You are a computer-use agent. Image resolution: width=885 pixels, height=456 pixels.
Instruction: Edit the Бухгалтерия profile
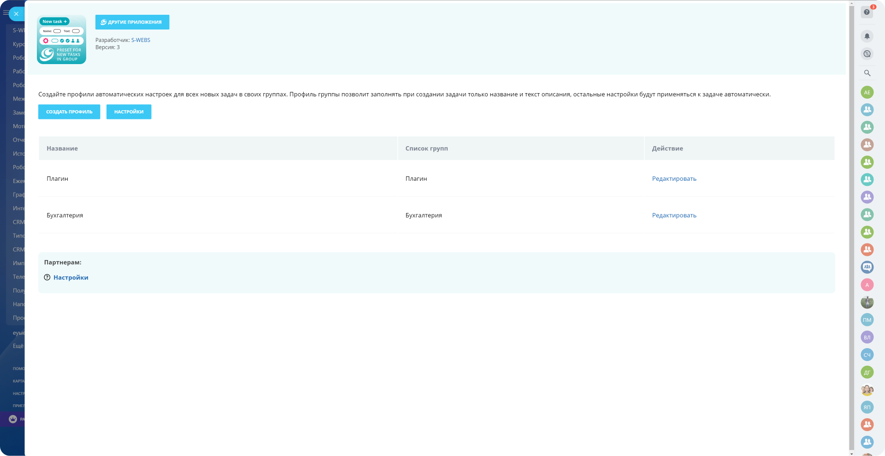click(x=674, y=215)
